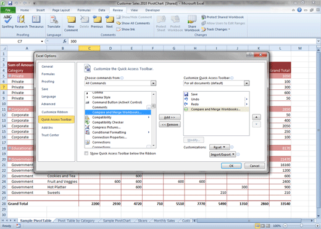Go to Next comment
This screenshot has height=229, width=321.
tap(109, 22)
